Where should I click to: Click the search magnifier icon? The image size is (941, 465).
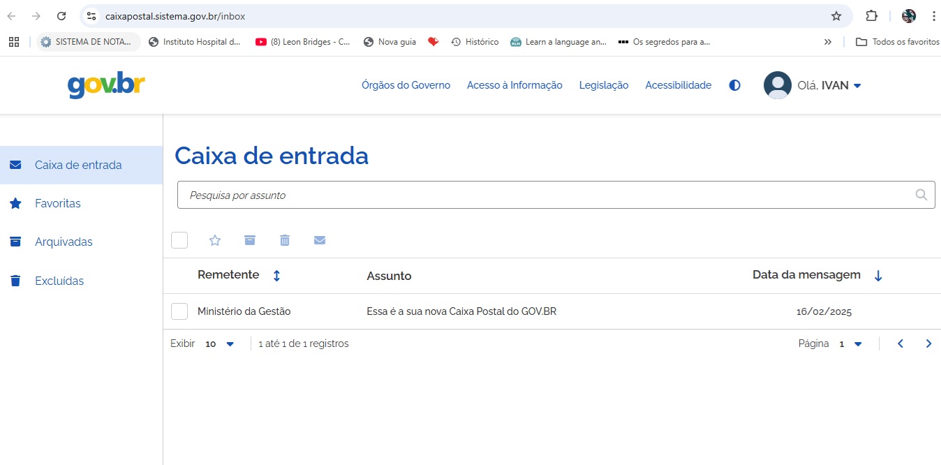coord(921,195)
